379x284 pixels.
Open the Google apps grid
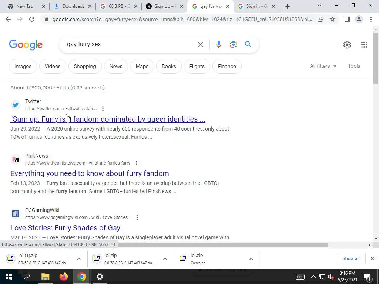364,45
